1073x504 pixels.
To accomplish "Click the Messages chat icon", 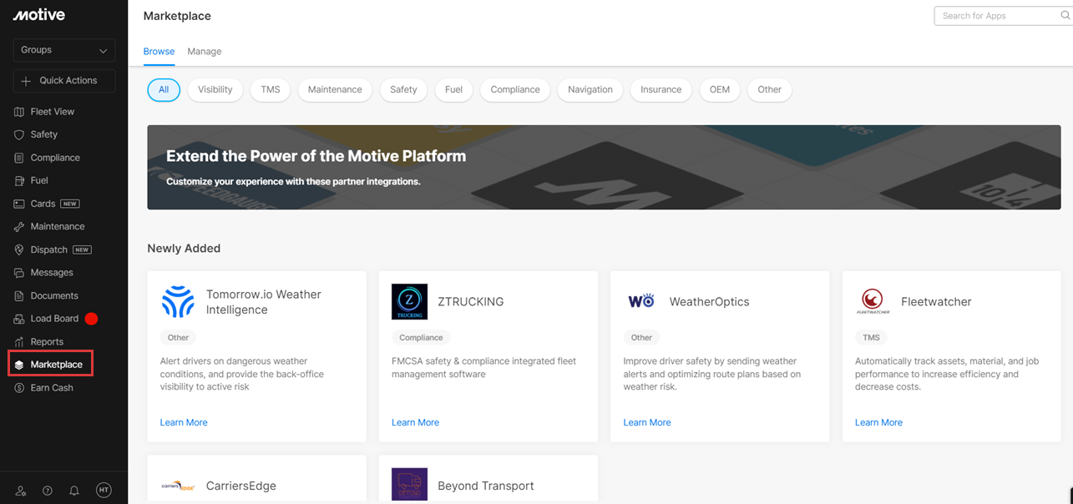I will [19, 273].
